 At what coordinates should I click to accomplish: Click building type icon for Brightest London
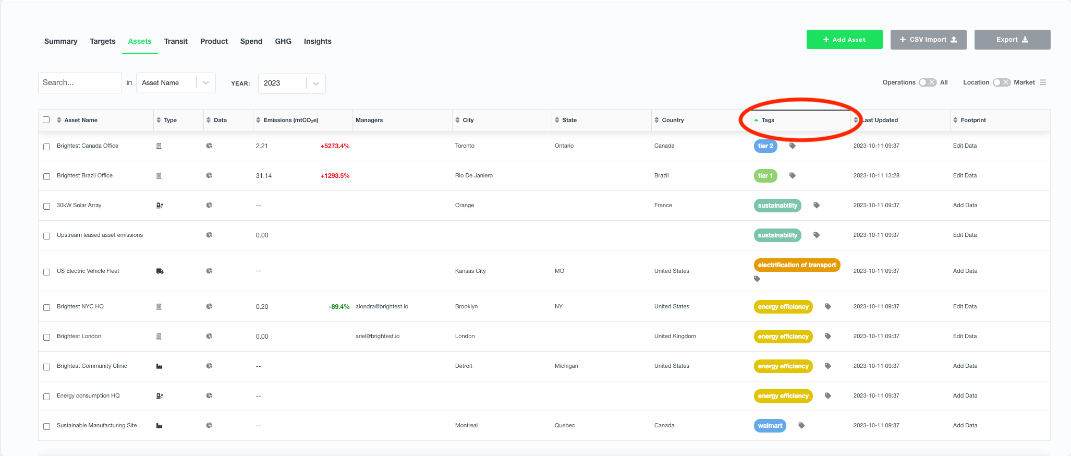159,337
